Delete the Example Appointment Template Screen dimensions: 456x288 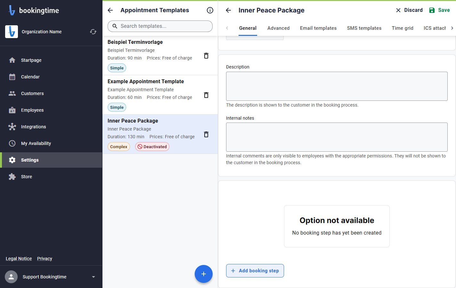coord(206,95)
